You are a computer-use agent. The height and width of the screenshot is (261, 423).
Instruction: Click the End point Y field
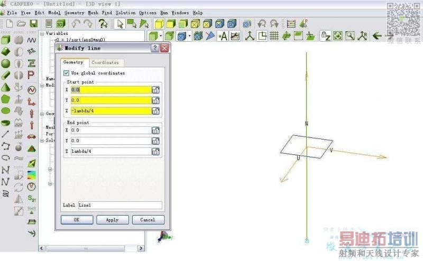coord(111,141)
